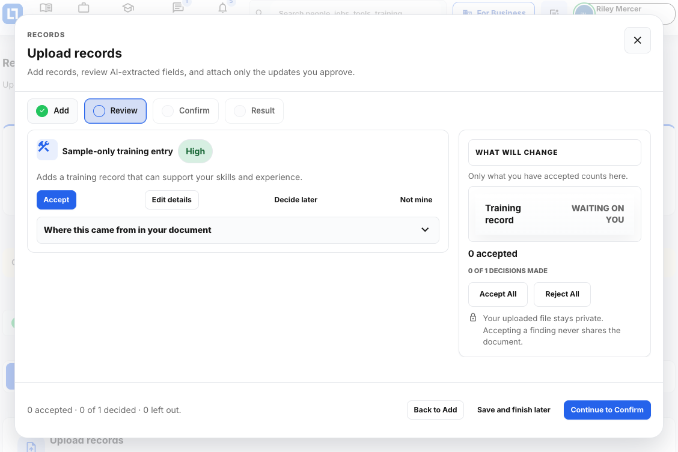Image resolution: width=678 pixels, height=452 pixels.
Task: Click Edit details for the training entry
Action: coord(172,200)
